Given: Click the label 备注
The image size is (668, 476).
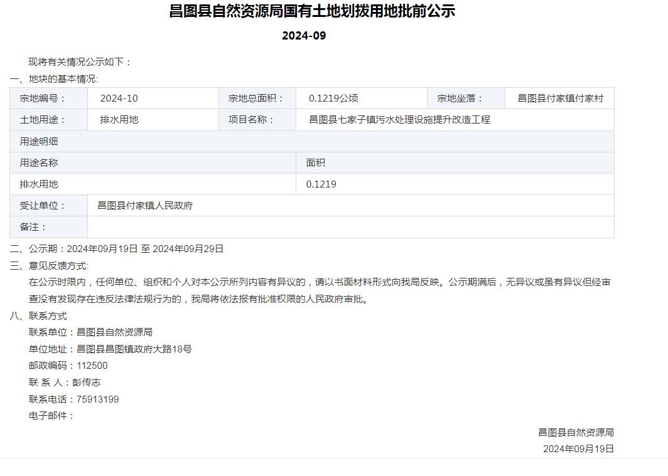Looking at the screenshot, I should coord(33,227).
